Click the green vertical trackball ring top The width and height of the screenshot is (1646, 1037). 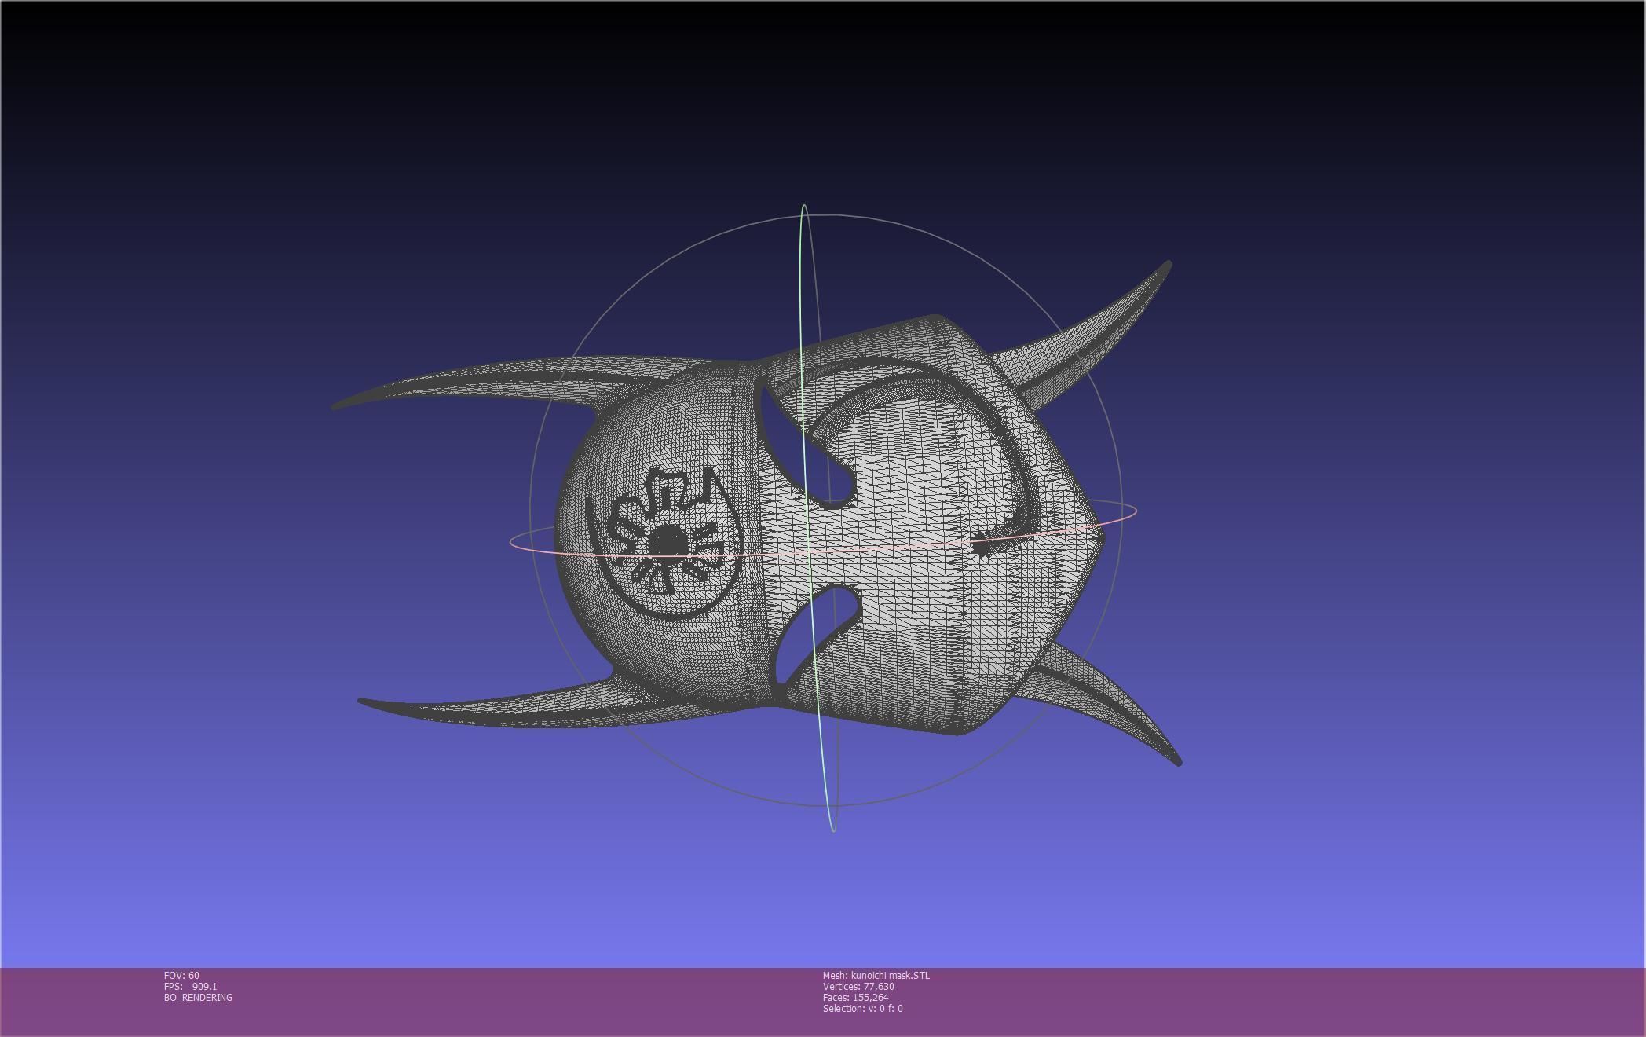point(804,207)
